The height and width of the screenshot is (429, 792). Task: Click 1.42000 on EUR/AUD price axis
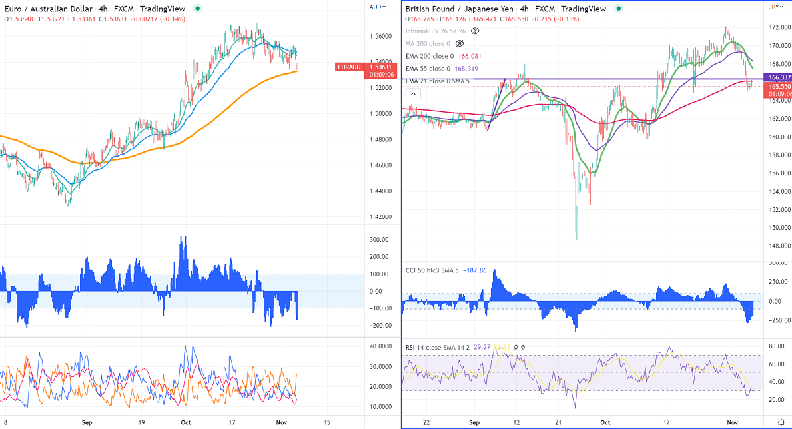pyautogui.click(x=380, y=217)
